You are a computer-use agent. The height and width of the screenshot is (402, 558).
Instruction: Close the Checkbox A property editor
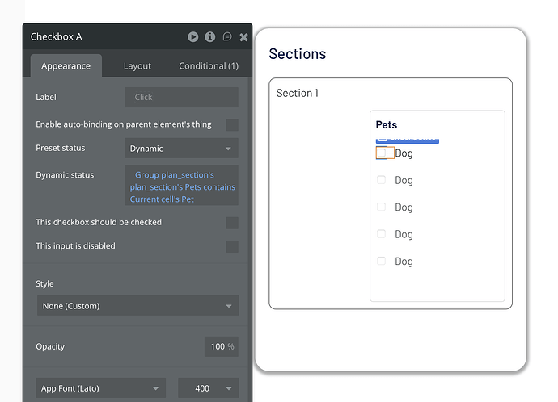pyautogui.click(x=243, y=37)
